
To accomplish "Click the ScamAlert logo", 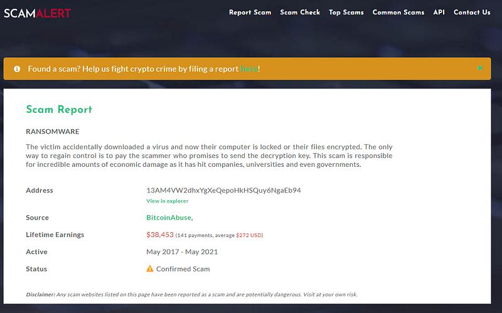I will (x=37, y=13).
